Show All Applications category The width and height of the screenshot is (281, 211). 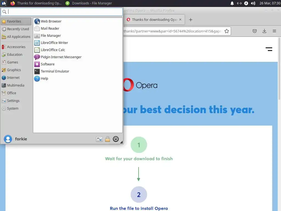coord(16,37)
